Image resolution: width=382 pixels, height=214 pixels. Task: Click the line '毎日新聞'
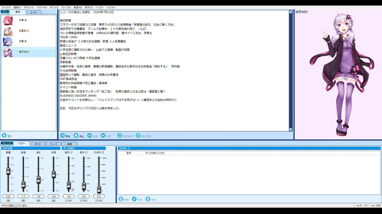(x=66, y=20)
